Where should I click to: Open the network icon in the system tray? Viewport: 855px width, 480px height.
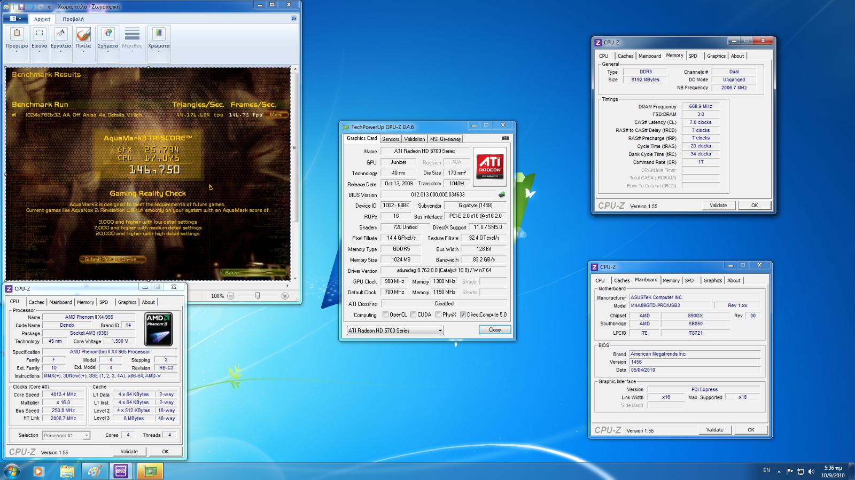click(800, 471)
